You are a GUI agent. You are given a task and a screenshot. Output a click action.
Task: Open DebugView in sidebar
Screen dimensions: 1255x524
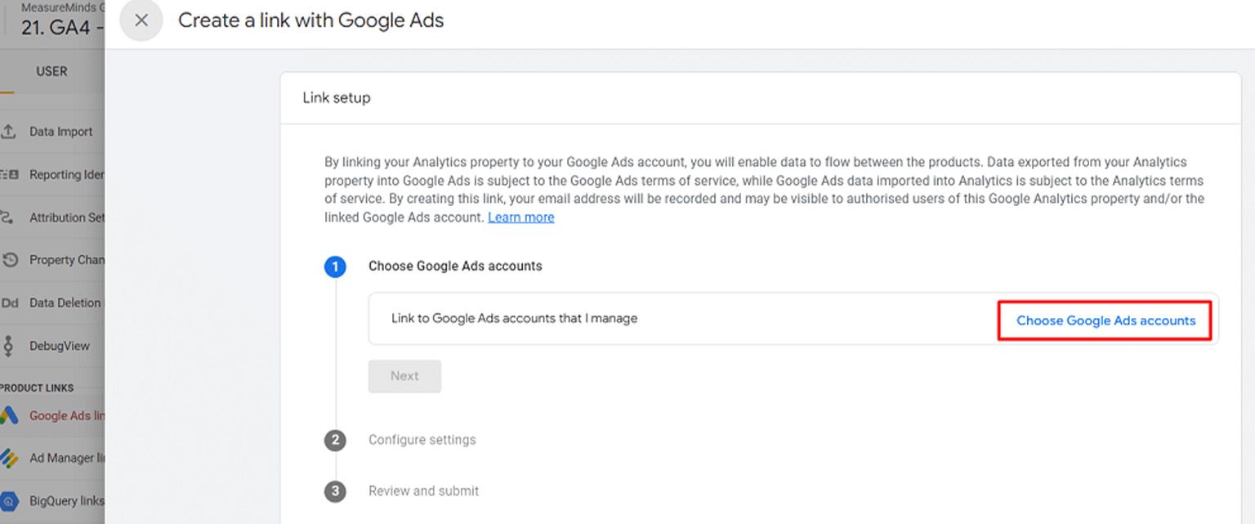60,346
